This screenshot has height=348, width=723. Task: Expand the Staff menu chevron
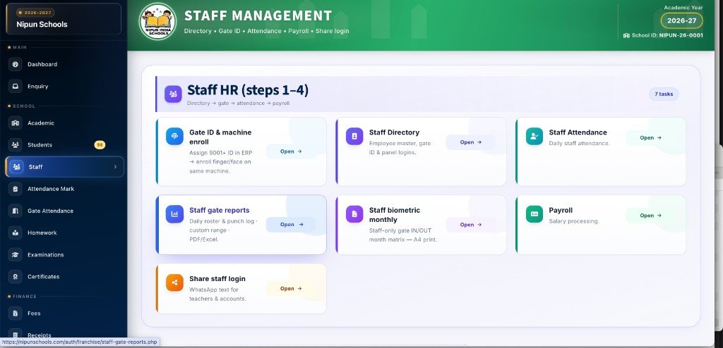pyautogui.click(x=115, y=167)
